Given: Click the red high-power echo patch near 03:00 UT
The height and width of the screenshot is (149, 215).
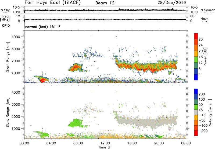Looking at the screenshot, I should 43,80.
